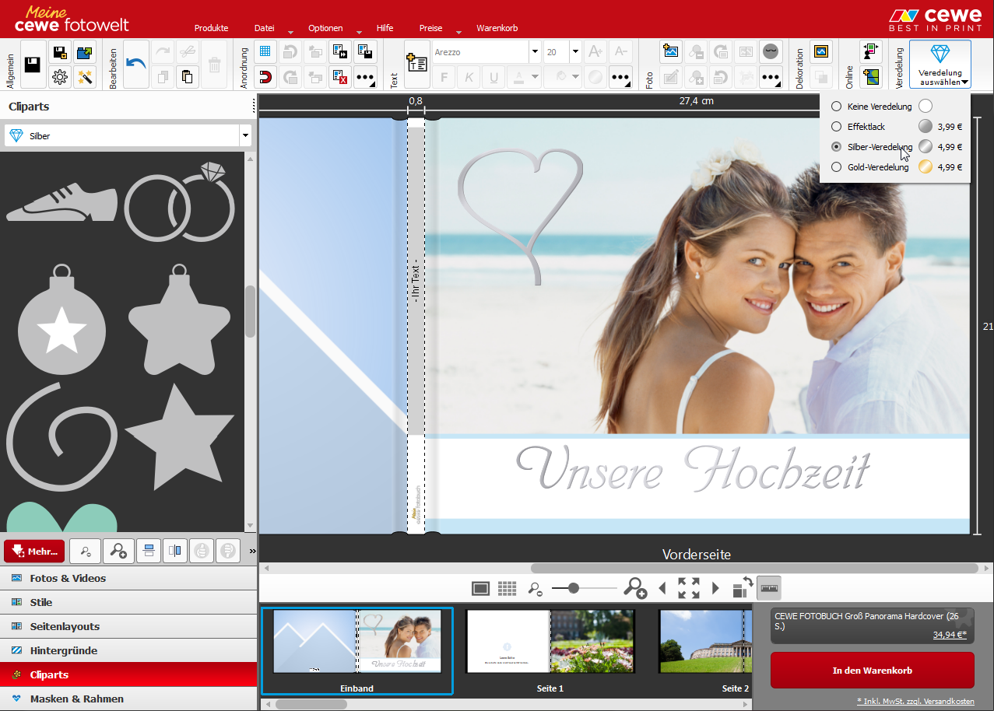Click the save floppy disk icon

tap(33, 65)
